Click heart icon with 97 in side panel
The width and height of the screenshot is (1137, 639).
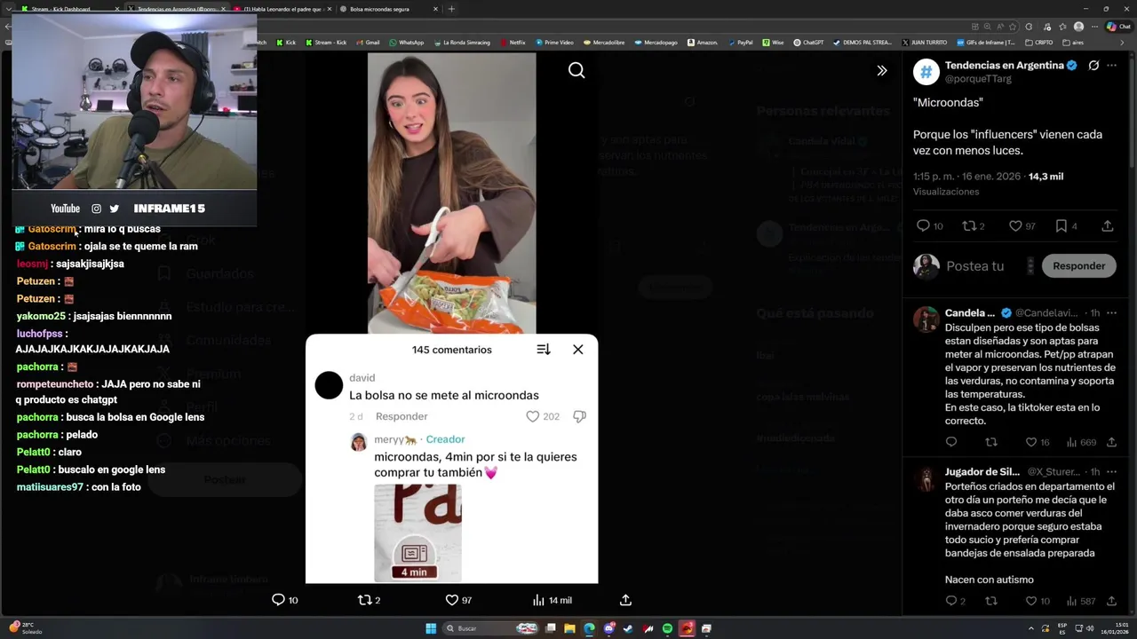click(1015, 226)
